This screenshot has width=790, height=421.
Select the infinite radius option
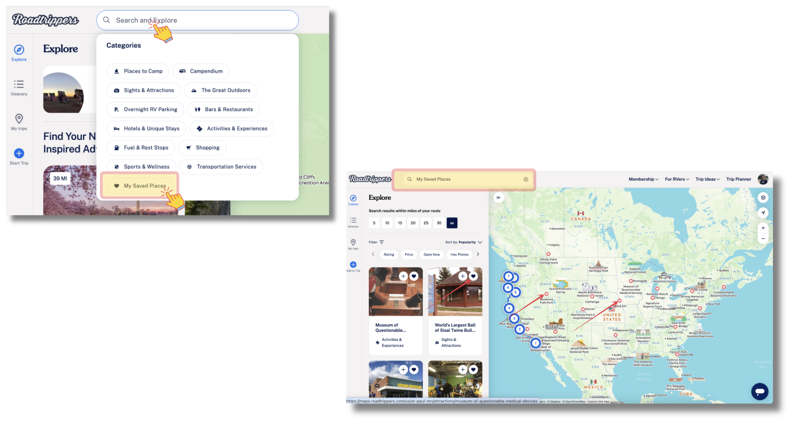pos(452,223)
